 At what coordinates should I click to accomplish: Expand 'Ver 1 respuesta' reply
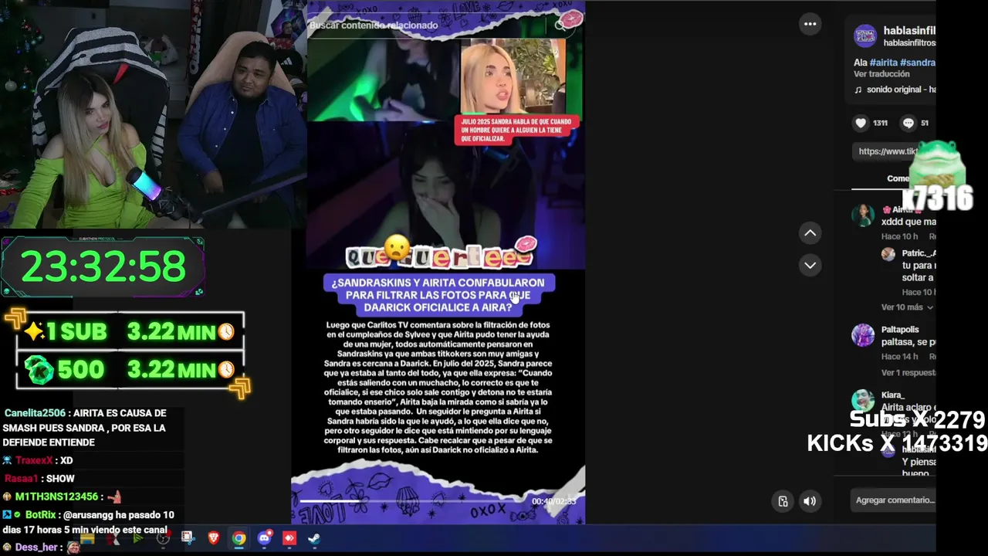point(908,372)
